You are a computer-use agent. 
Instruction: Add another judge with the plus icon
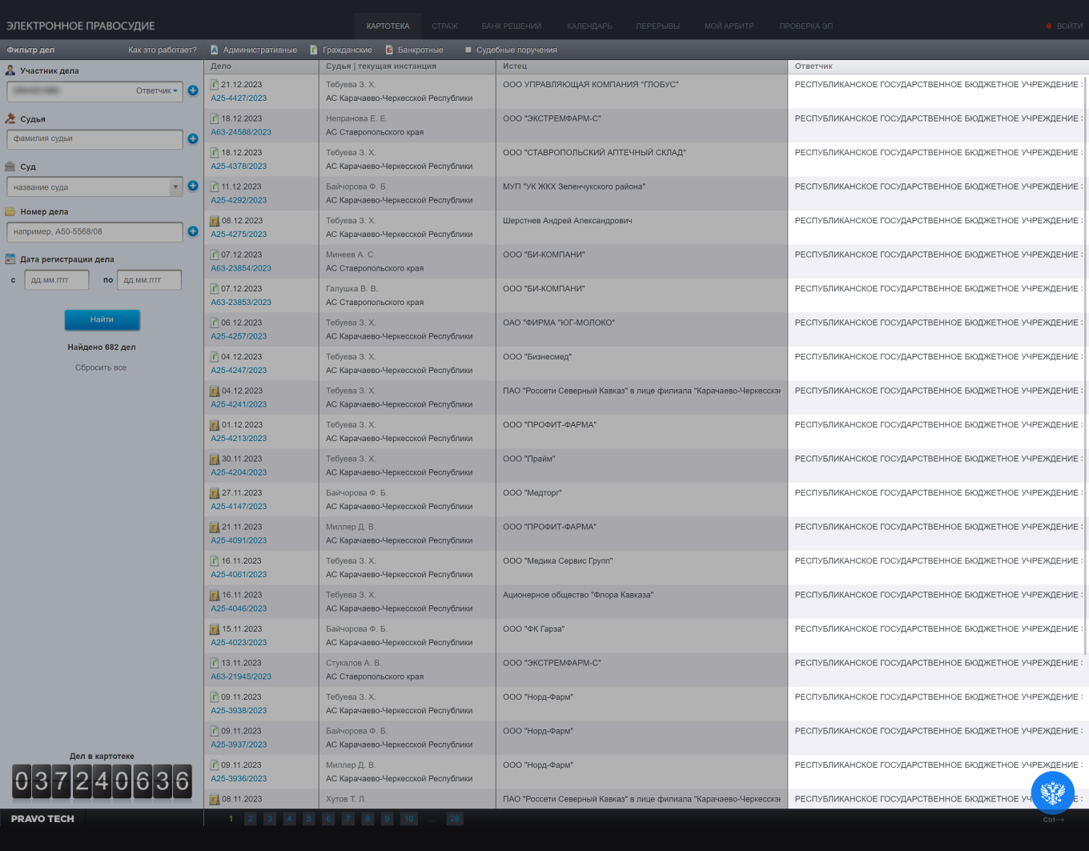tap(193, 138)
